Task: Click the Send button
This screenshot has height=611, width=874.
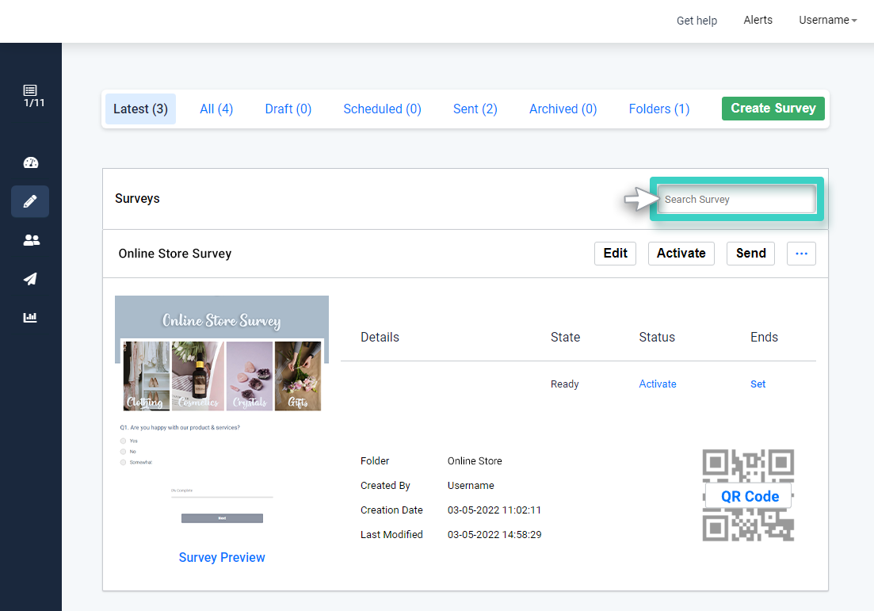Action: point(750,254)
